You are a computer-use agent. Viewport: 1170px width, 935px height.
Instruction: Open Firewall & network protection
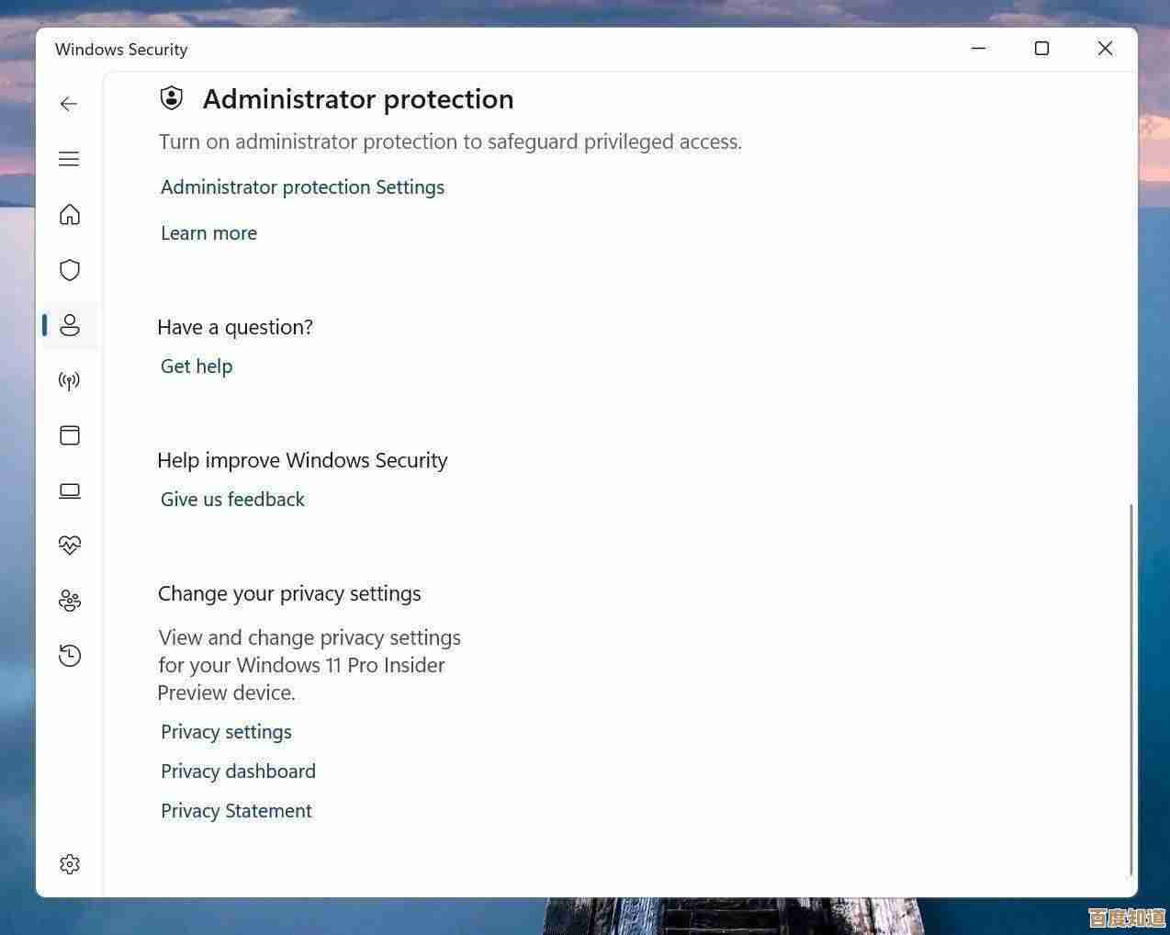pos(70,380)
